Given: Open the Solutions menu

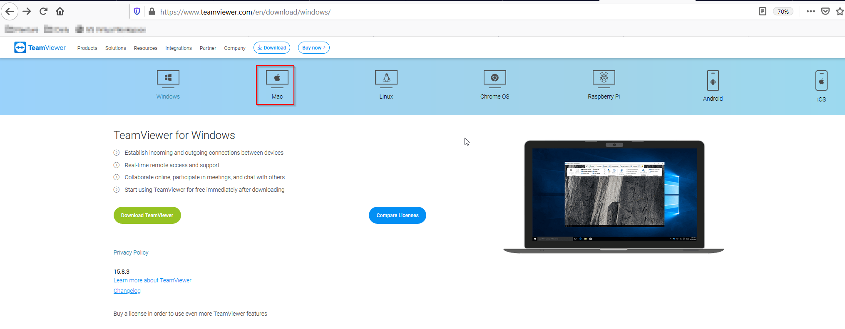Looking at the screenshot, I should click(x=115, y=48).
